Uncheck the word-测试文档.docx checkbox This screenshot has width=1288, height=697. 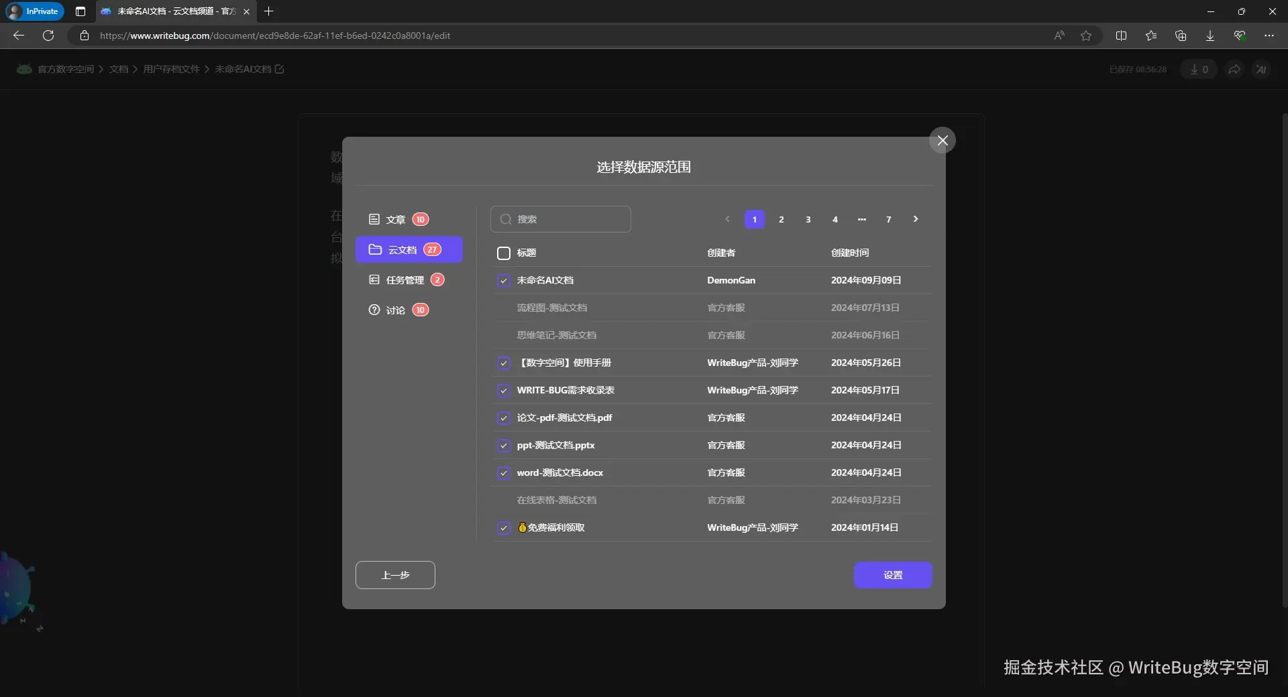point(504,473)
